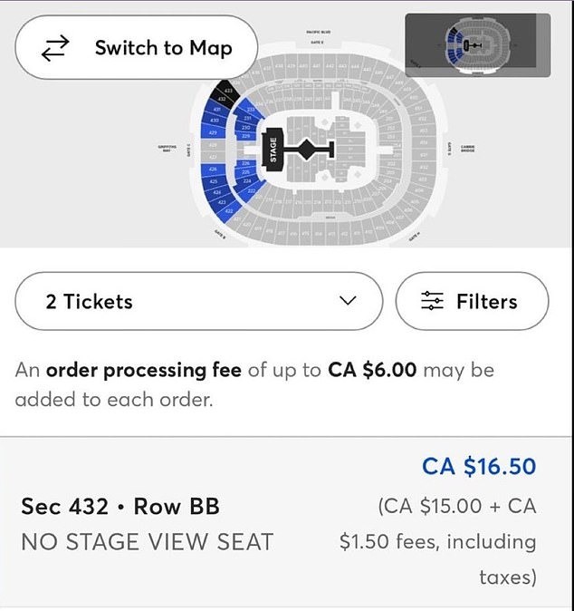The width and height of the screenshot is (574, 611).
Task: Select blue section 429 on the map
Action: 212,132
